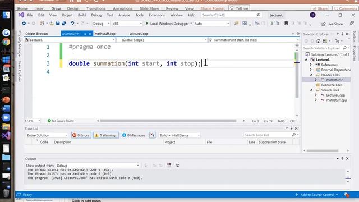
Task: Click Solution Explorer horizontal scrollbar
Action: pyautogui.click(x=323, y=151)
